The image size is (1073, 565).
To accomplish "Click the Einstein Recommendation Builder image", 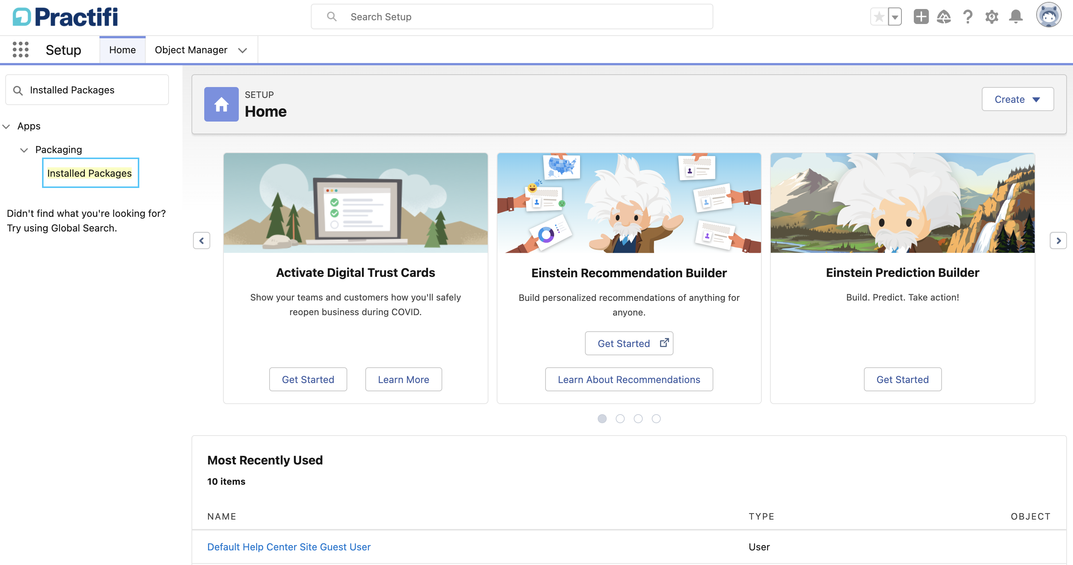I will tap(629, 203).
